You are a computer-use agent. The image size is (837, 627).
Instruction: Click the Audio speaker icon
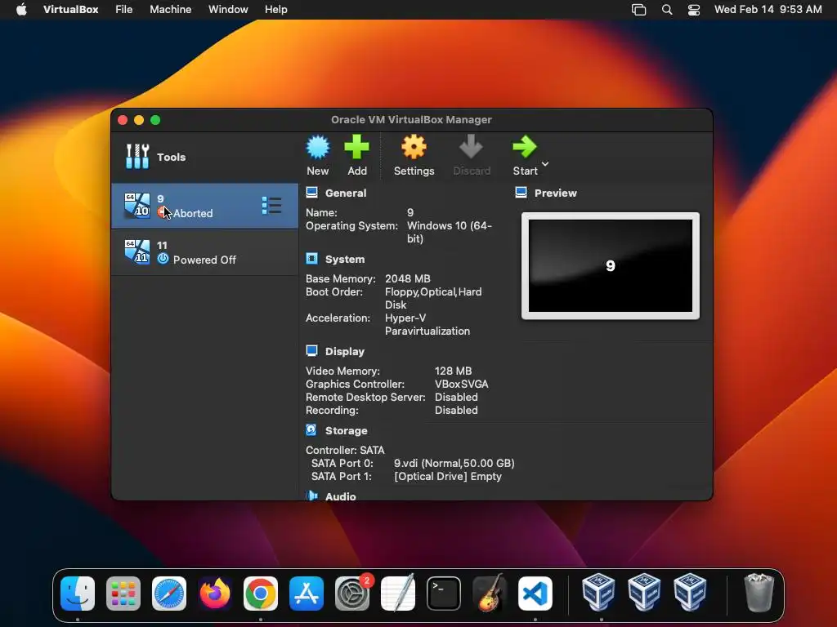(311, 496)
